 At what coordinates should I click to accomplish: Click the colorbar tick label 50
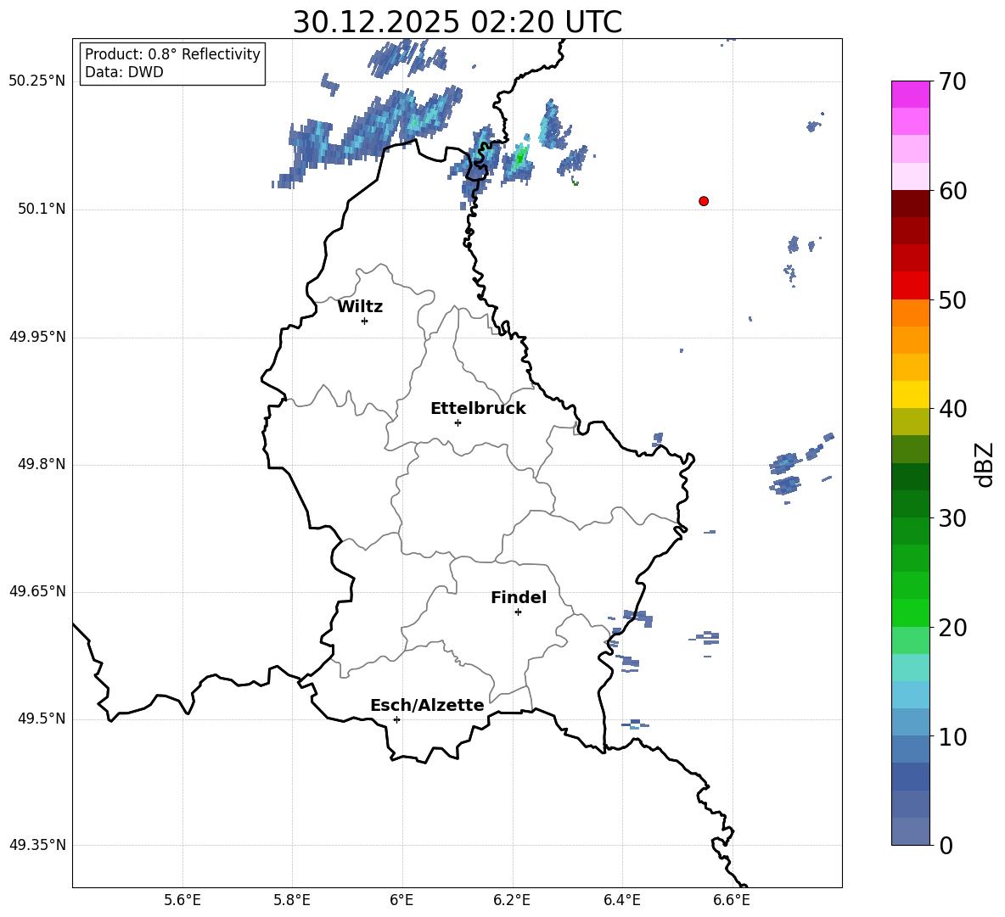click(952, 299)
